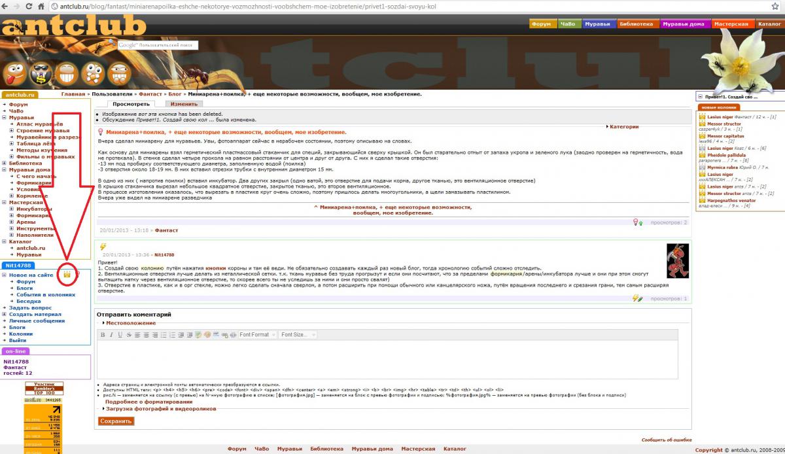Screen dimensions: 785x454
Task: Open the Font Size dropdown
Action: (x=298, y=335)
